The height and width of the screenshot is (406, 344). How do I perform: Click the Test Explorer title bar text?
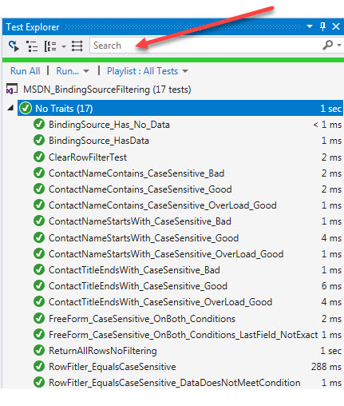(33, 27)
